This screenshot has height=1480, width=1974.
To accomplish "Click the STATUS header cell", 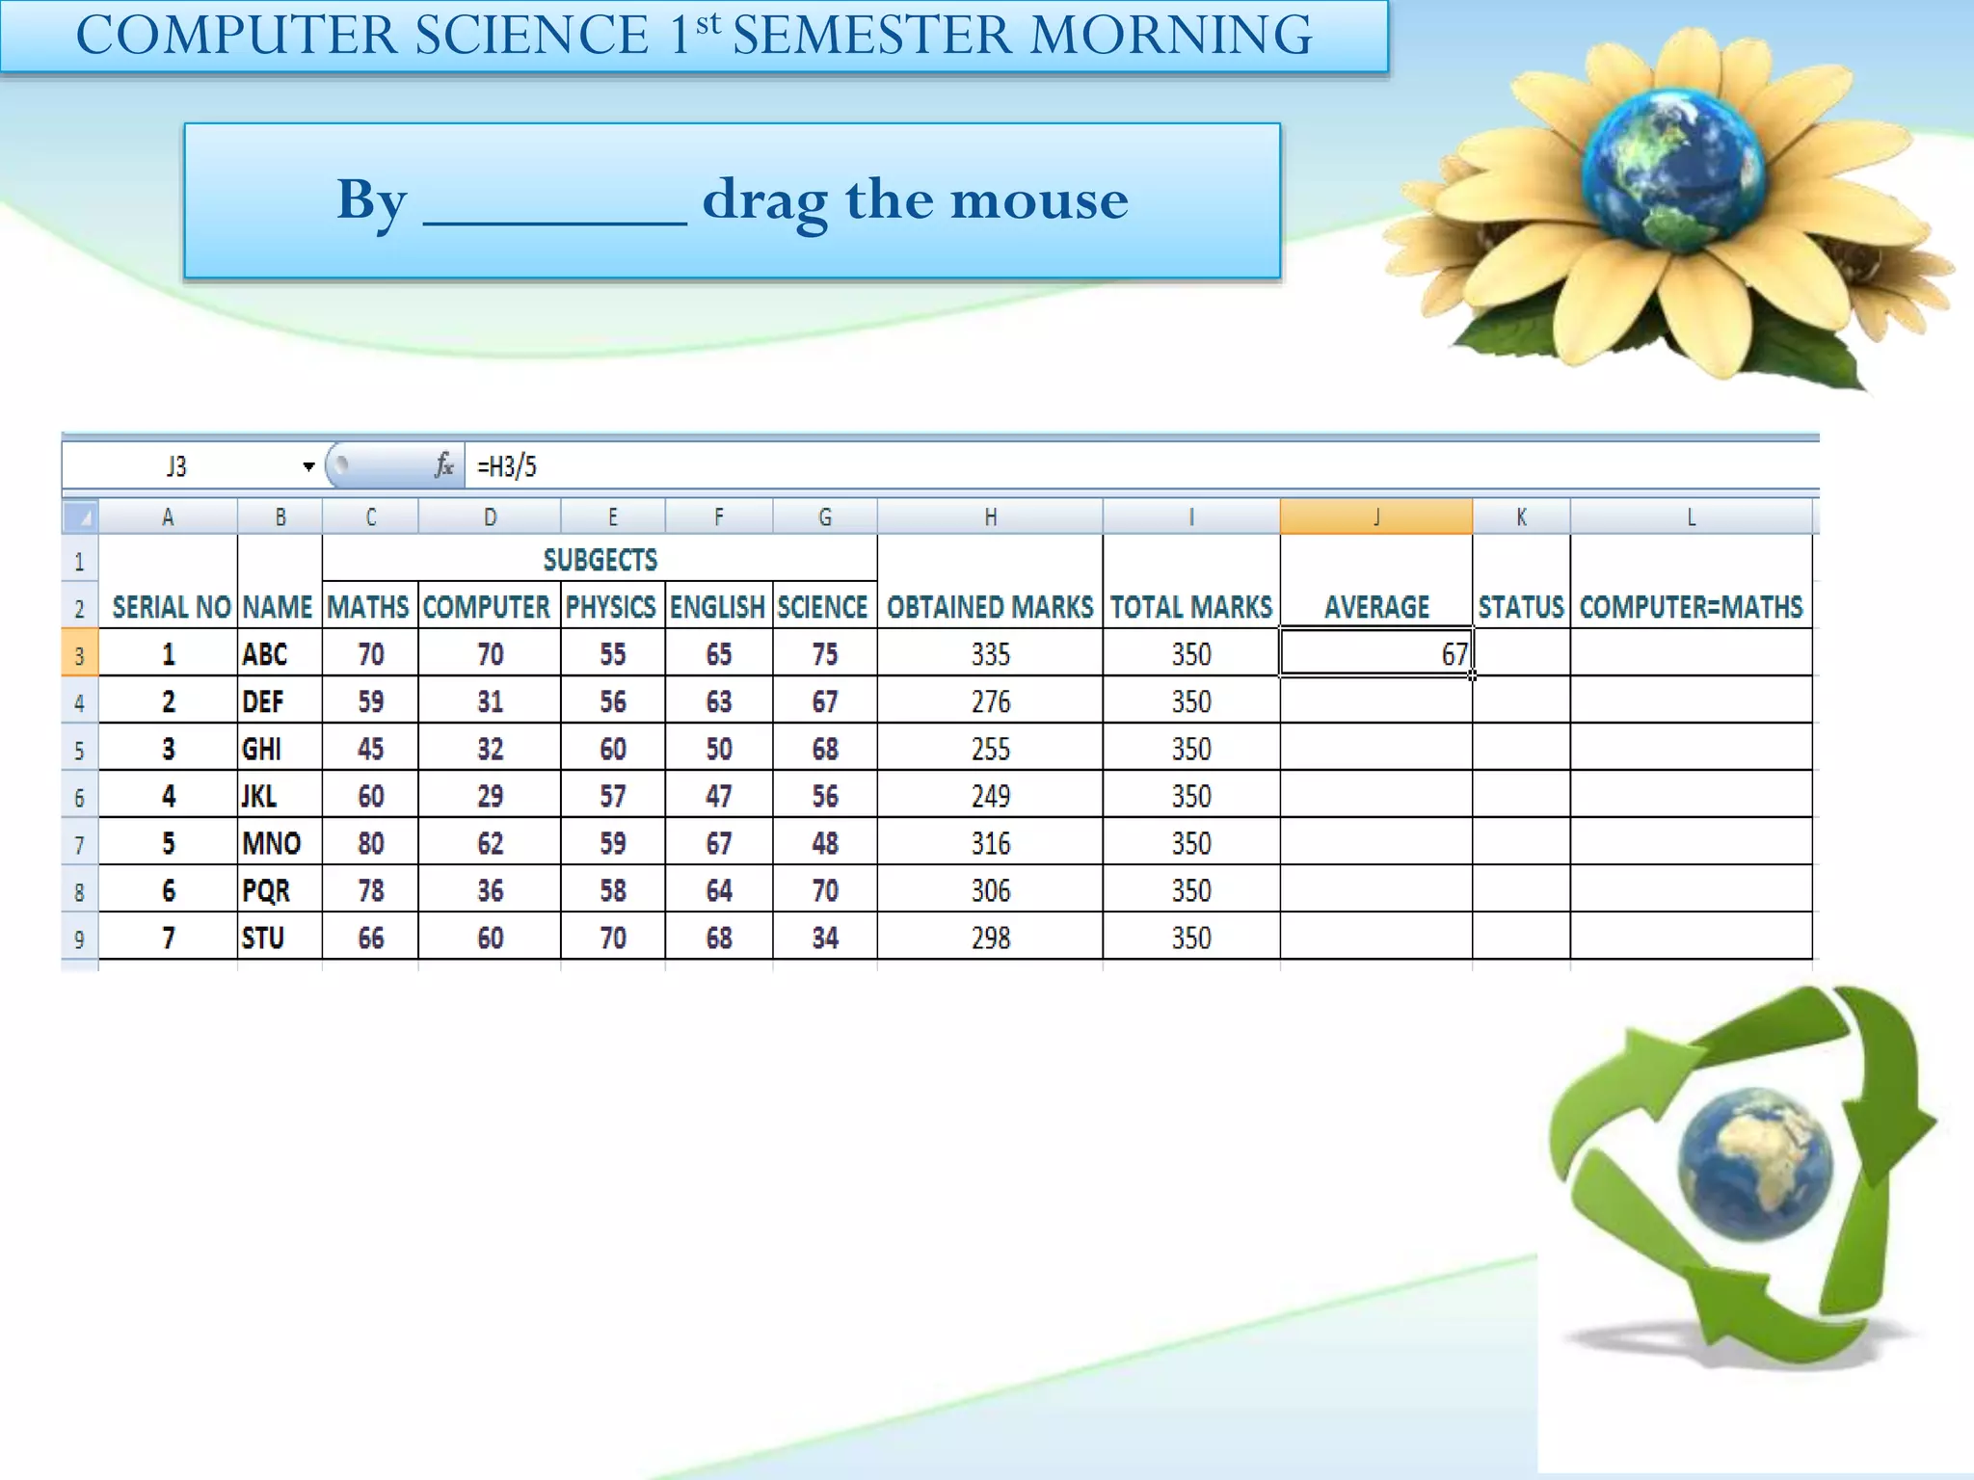I will (1521, 583).
